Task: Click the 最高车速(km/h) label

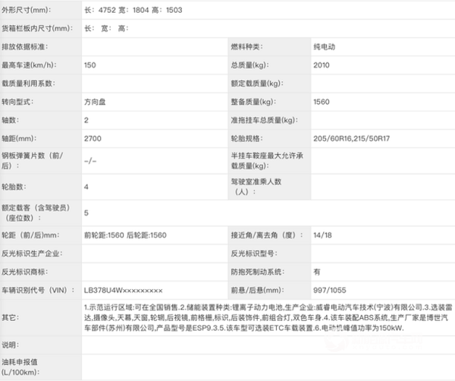Action: (x=29, y=65)
